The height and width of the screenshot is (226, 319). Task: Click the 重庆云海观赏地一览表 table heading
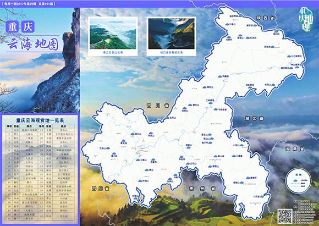pos(40,120)
